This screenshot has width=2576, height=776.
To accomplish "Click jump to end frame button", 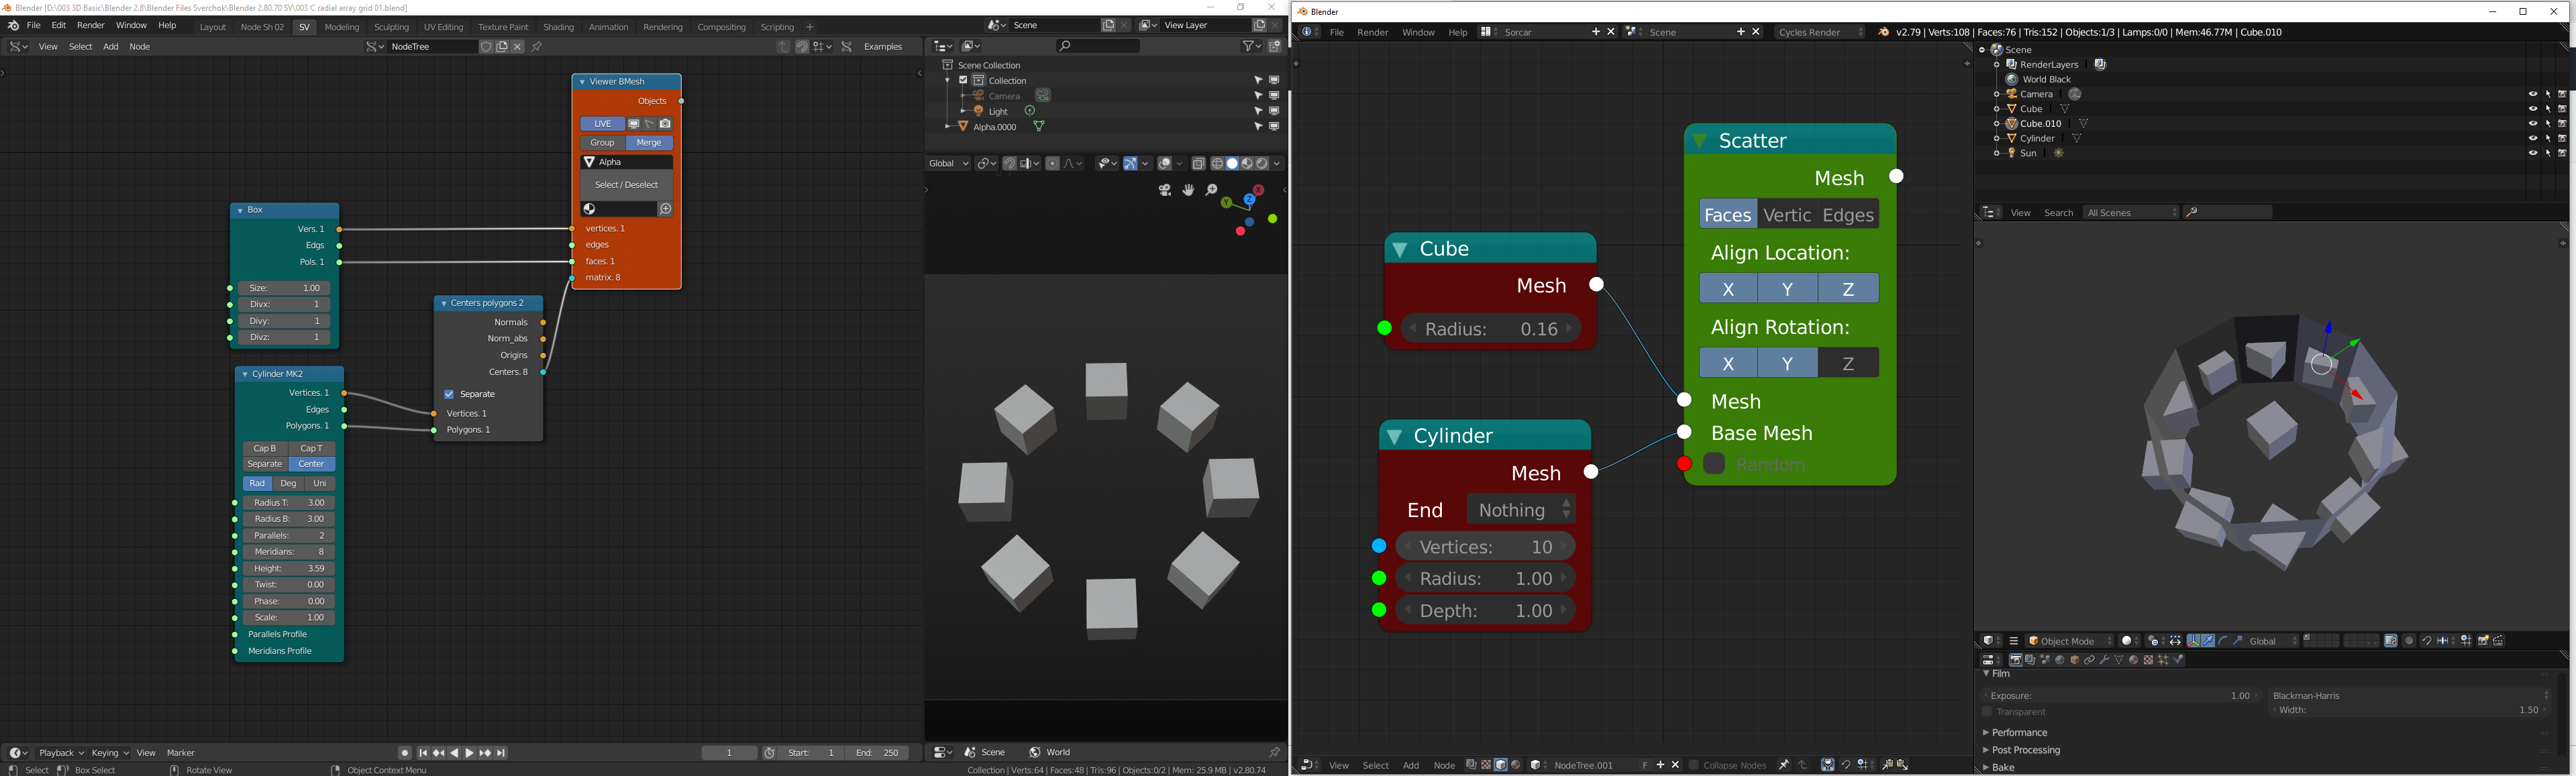I will [502, 753].
